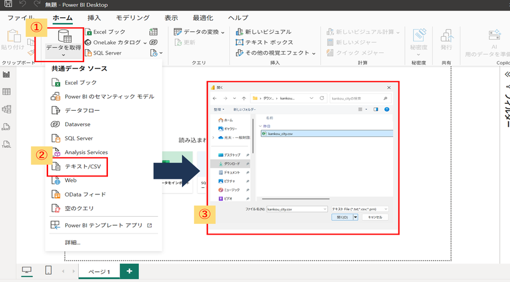Screen dimensions: 510x282
Task: Choose Web in the data source menu
Action: pos(103,180)
